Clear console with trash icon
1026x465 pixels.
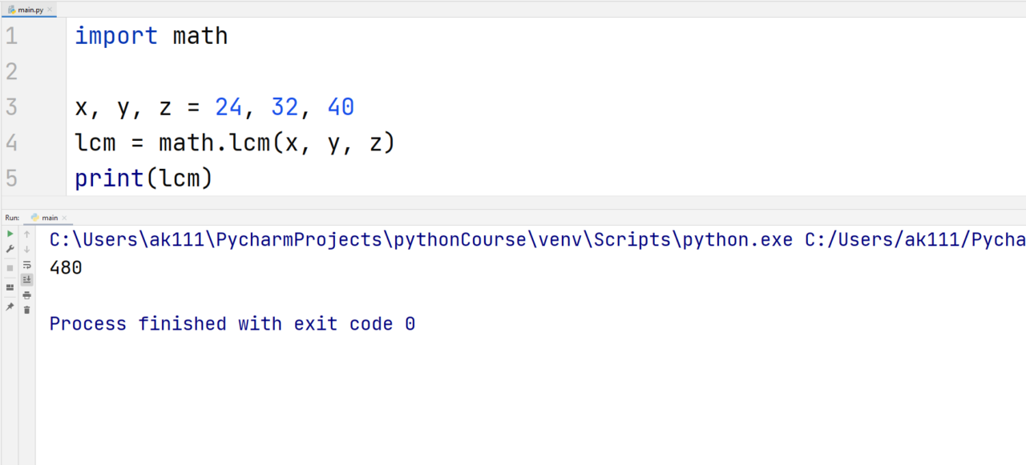coord(26,309)
